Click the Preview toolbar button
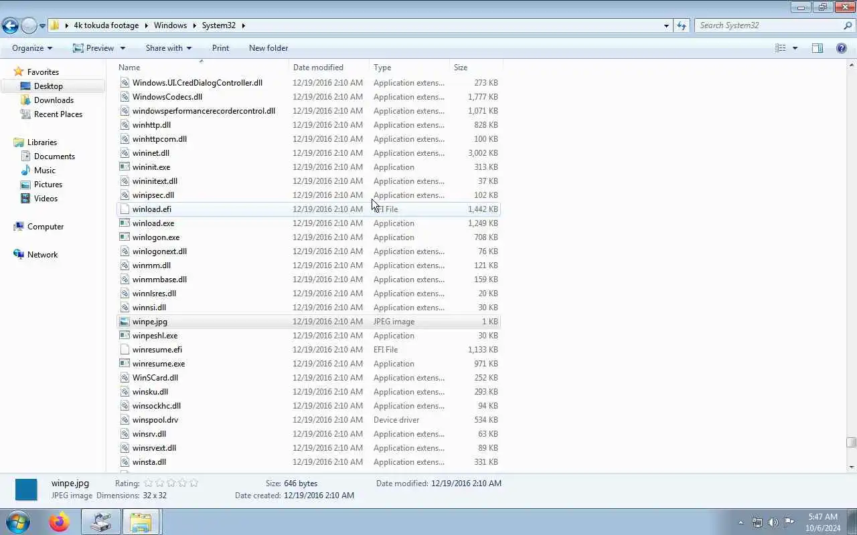 94,48
